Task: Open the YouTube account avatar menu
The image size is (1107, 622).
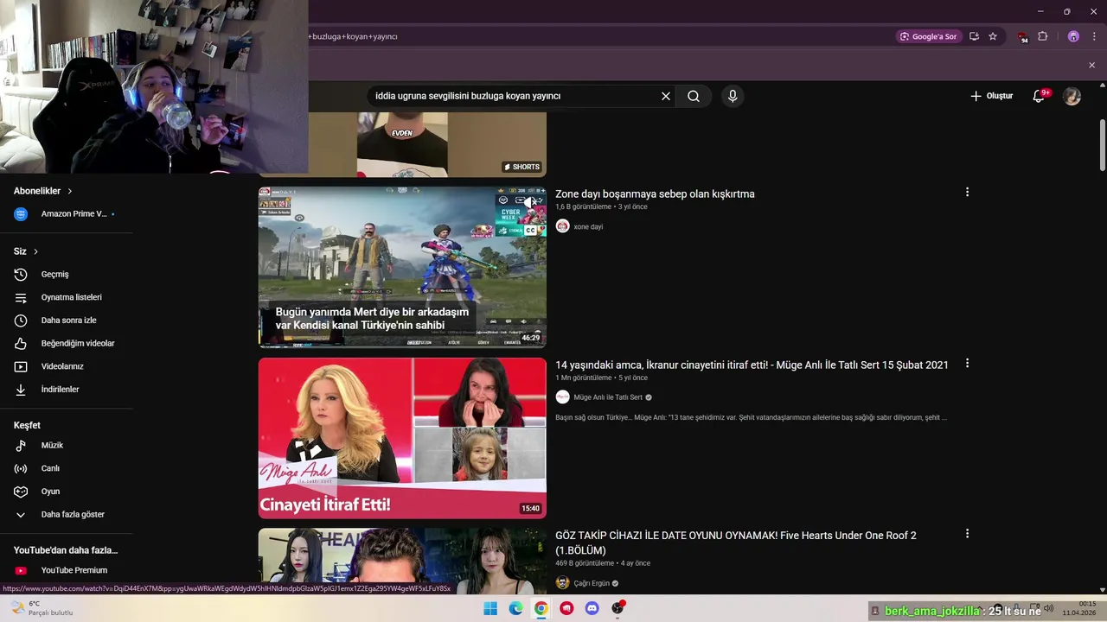Action: [1072, 96]
